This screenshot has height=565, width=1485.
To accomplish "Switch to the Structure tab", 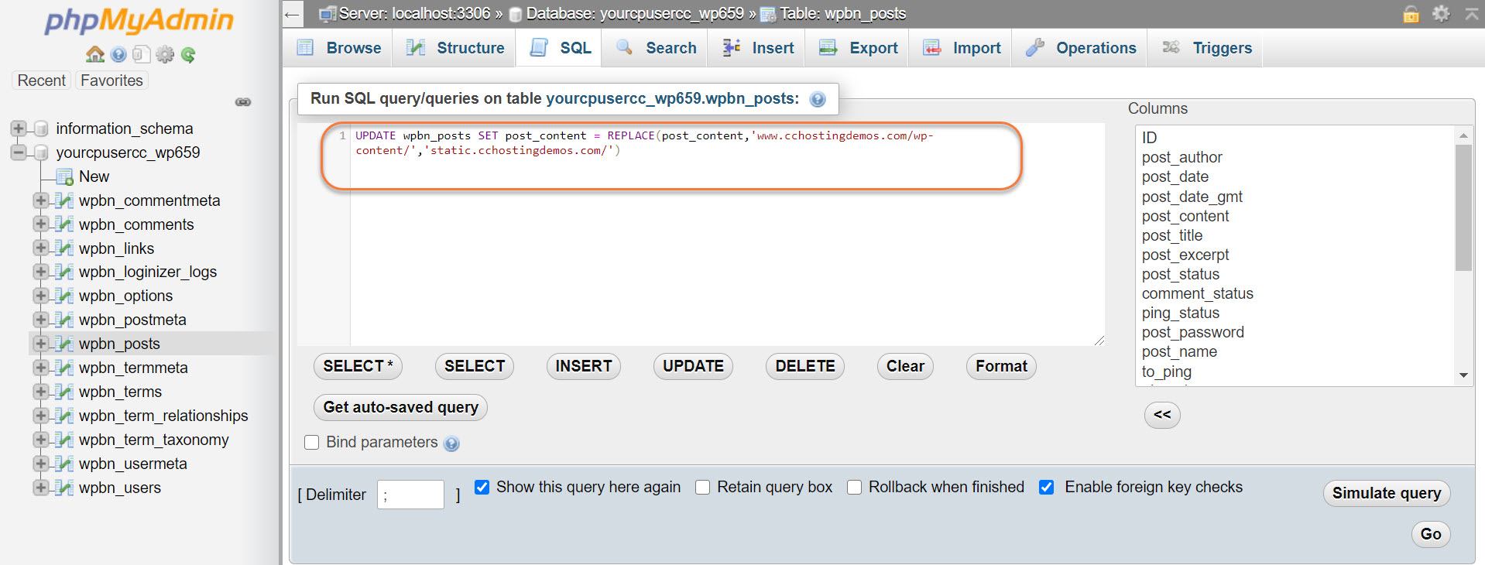I will (x=455, y=48).
